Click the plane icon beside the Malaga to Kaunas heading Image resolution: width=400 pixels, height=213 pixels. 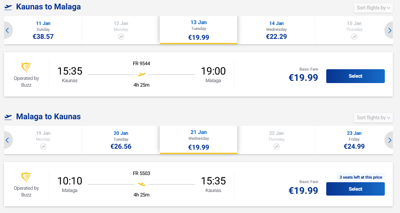(8, 117)
